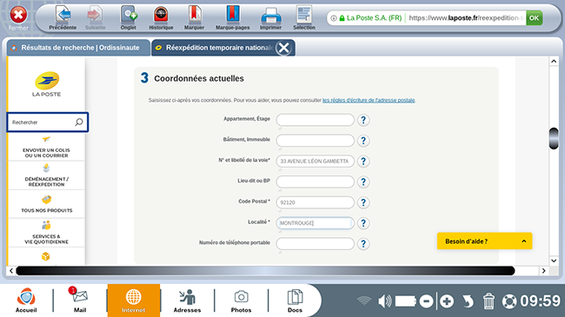Click the Localité field
The image size is (565, 317).
315,223
